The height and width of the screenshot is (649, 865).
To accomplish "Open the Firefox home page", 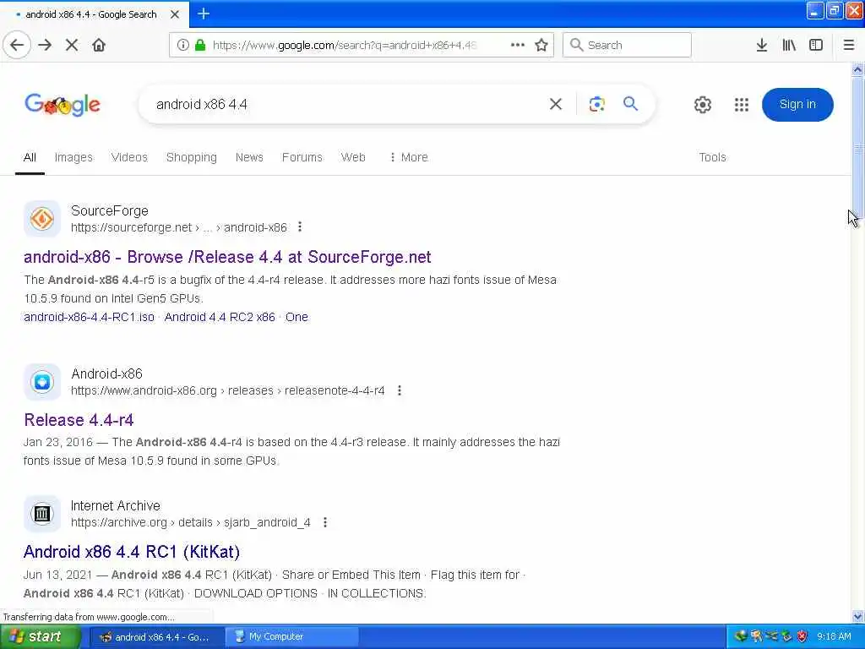I will [99, 46].
